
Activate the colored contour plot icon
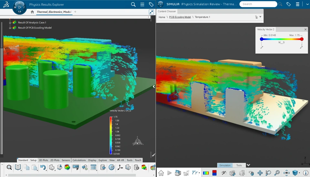pyautogui.click(x=67, y=168)
